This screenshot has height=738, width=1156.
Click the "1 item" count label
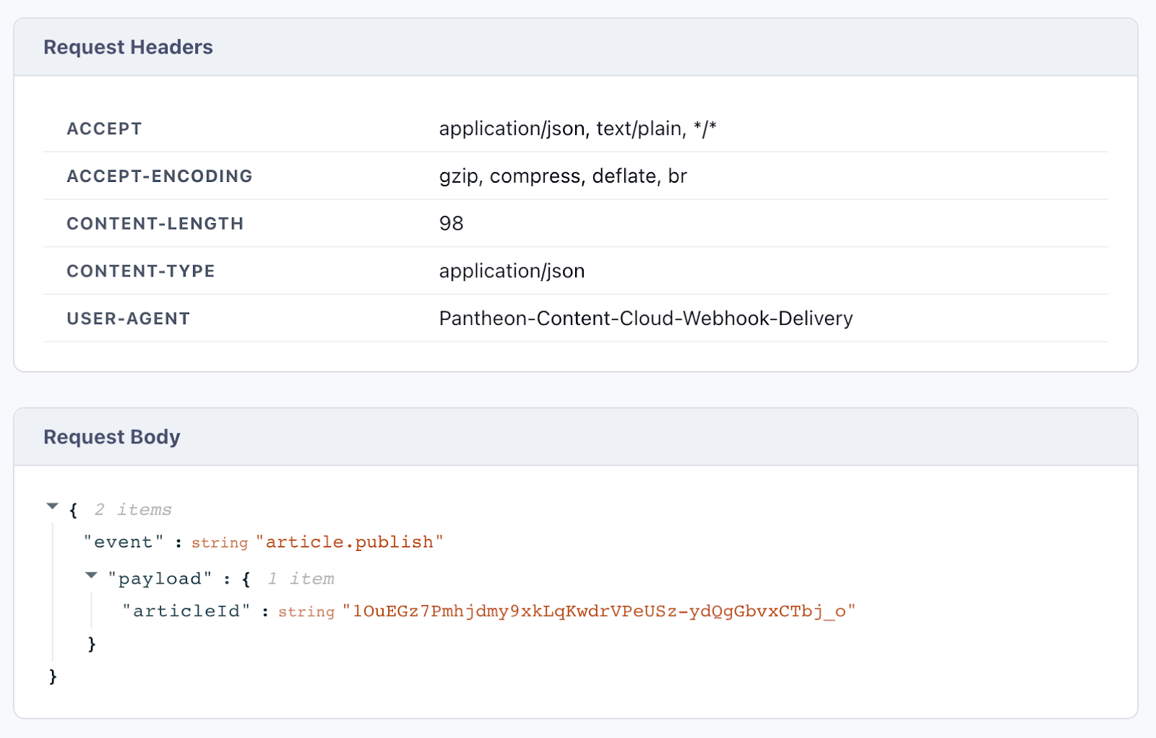301,579
